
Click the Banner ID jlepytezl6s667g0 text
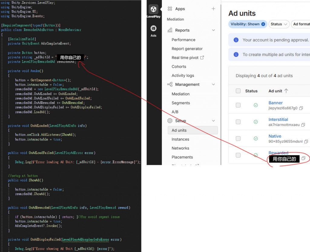click(283, 108)
